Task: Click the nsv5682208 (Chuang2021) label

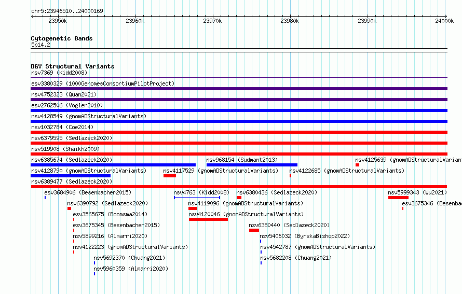Action: click(296, 258)
